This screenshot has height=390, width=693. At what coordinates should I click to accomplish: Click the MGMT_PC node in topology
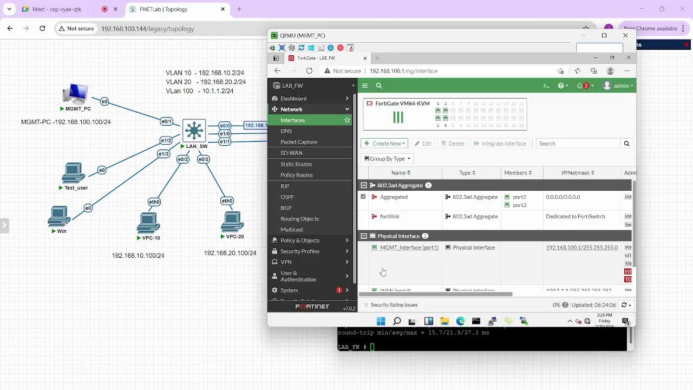click(75, 95)
